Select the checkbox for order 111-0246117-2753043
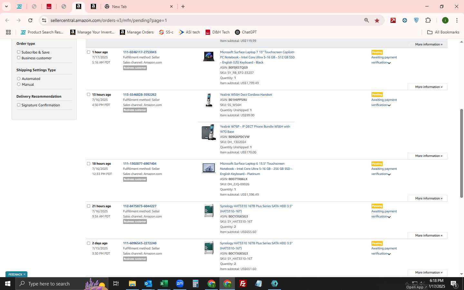 [x=89, y=52]
